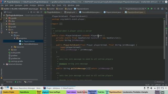The width and height of the screenshot is (168, 94).
Task: Expand the External Libraries node
Action: 4,64
